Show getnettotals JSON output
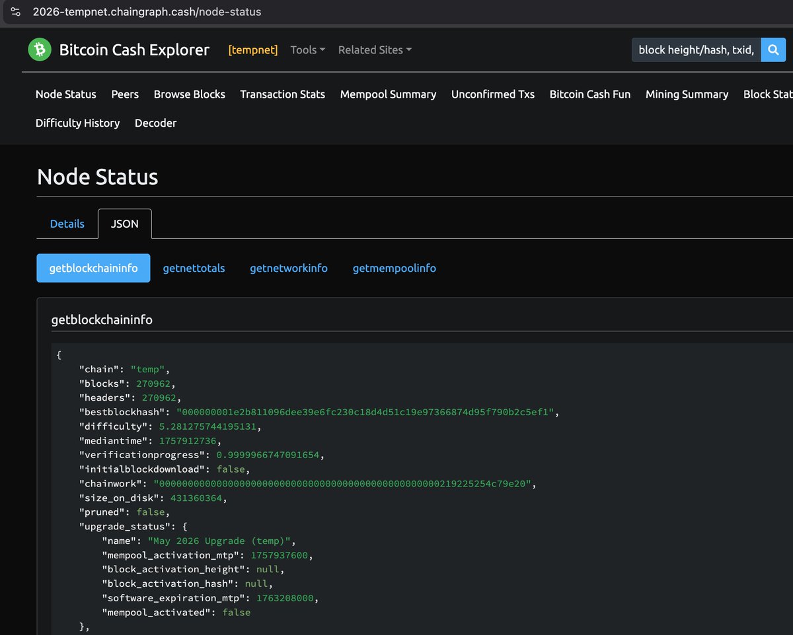Image resolution: width=793 pixels, height=635 pixels. click(x=194, y=268)
